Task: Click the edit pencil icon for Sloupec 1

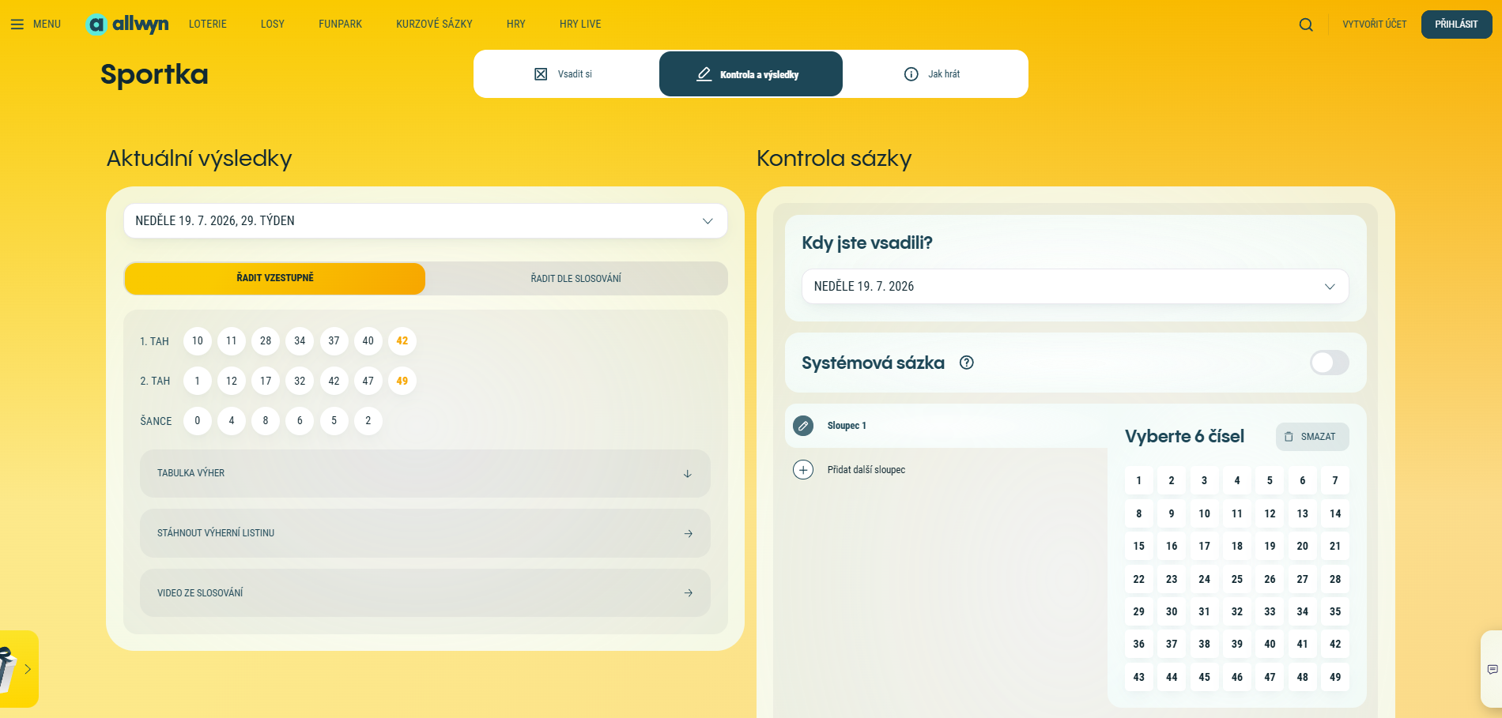Action: pos(803,426)
